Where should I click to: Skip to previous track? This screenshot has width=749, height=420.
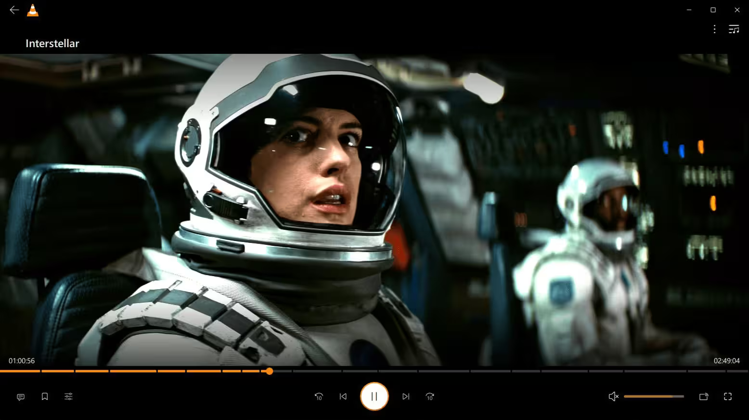343,396
